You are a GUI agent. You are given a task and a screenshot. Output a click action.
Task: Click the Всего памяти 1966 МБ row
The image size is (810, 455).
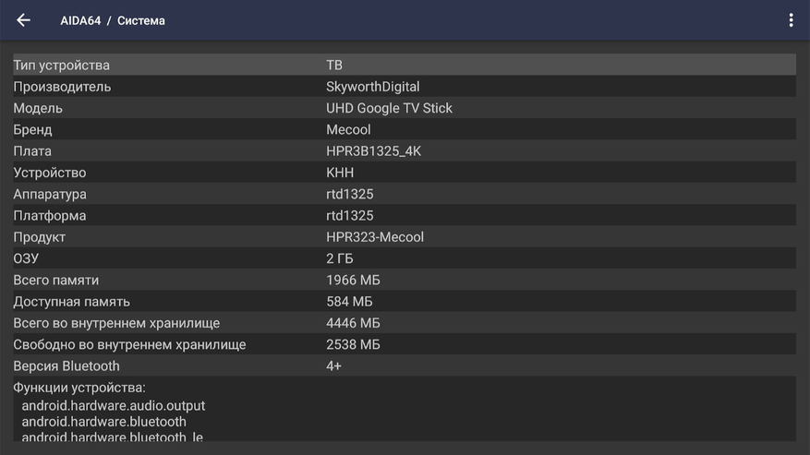pos(404,280)
